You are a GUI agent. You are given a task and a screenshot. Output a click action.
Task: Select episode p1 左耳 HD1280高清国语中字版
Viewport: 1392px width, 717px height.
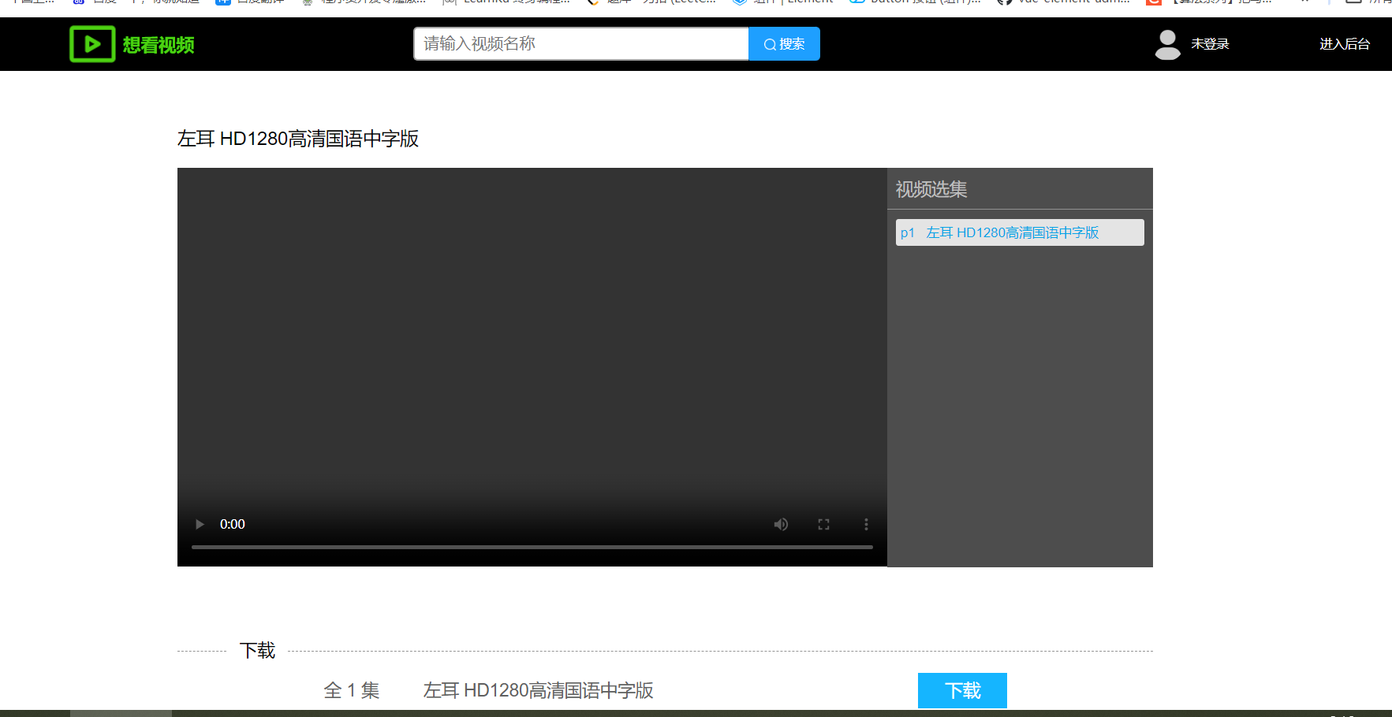coord(1020,232)
